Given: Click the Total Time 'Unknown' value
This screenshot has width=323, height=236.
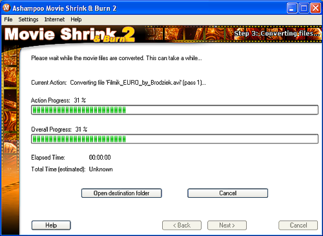Looking at the screenshot, I should [101, 169].
